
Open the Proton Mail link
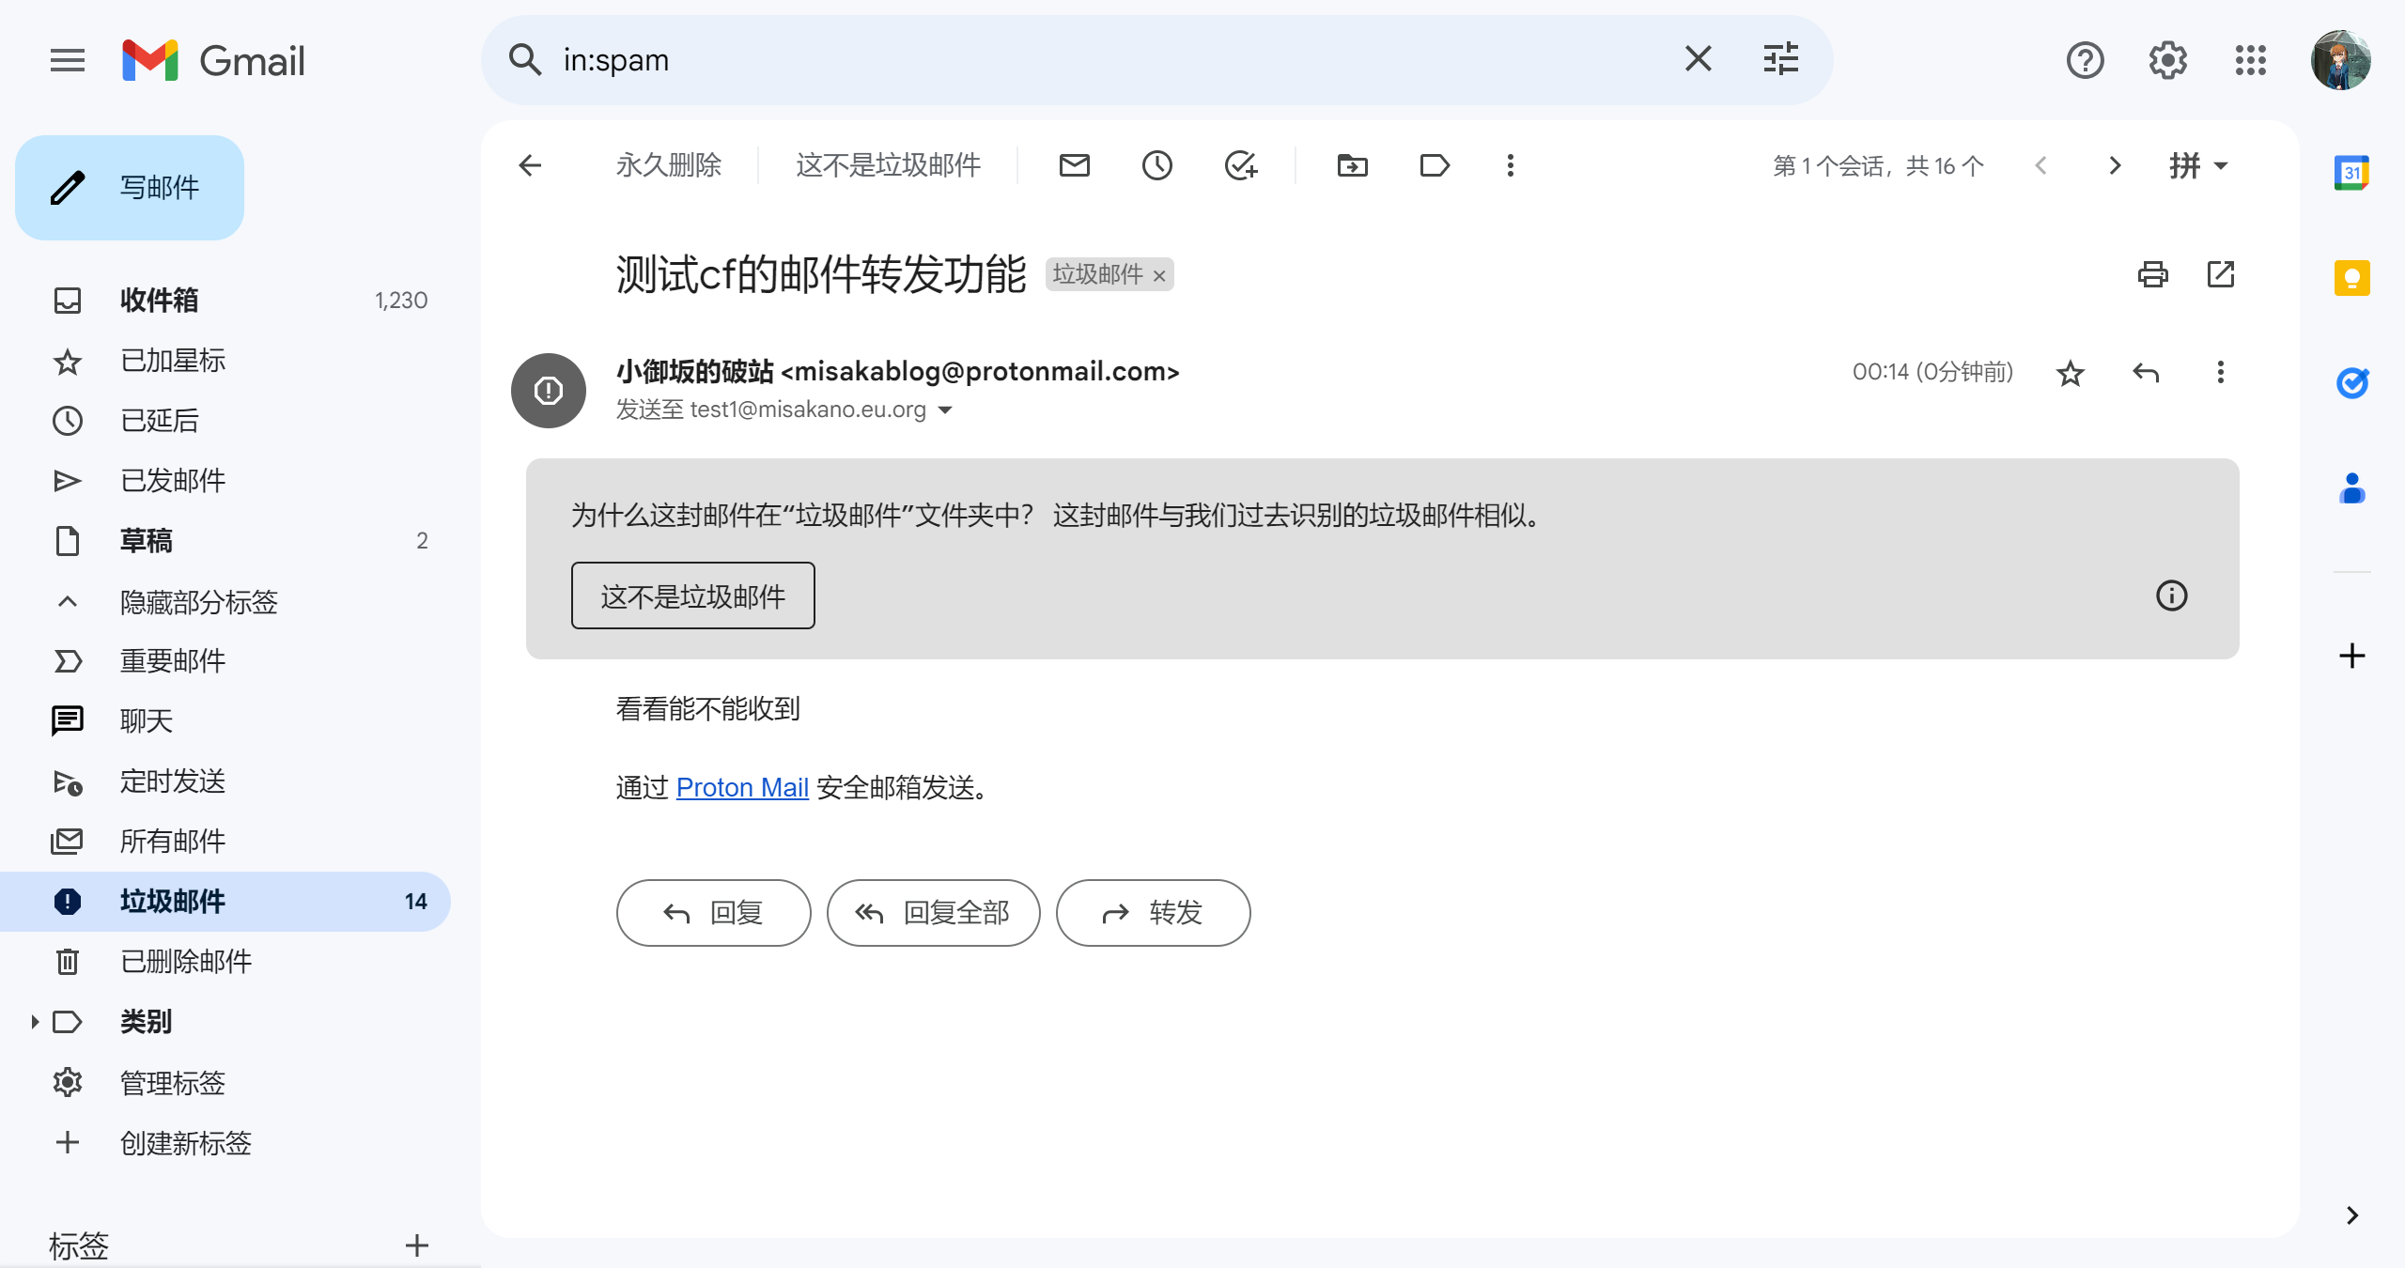pos(741,787)
